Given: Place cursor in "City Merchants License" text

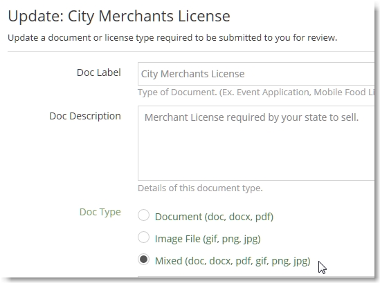Looking at the screenshot, I should coord(192,74).
